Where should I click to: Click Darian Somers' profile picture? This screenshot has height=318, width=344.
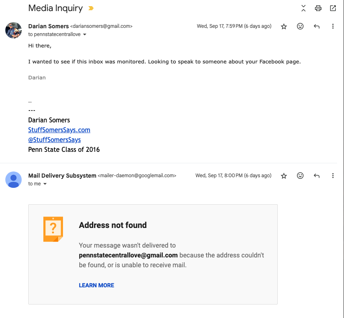click(13, 30)
